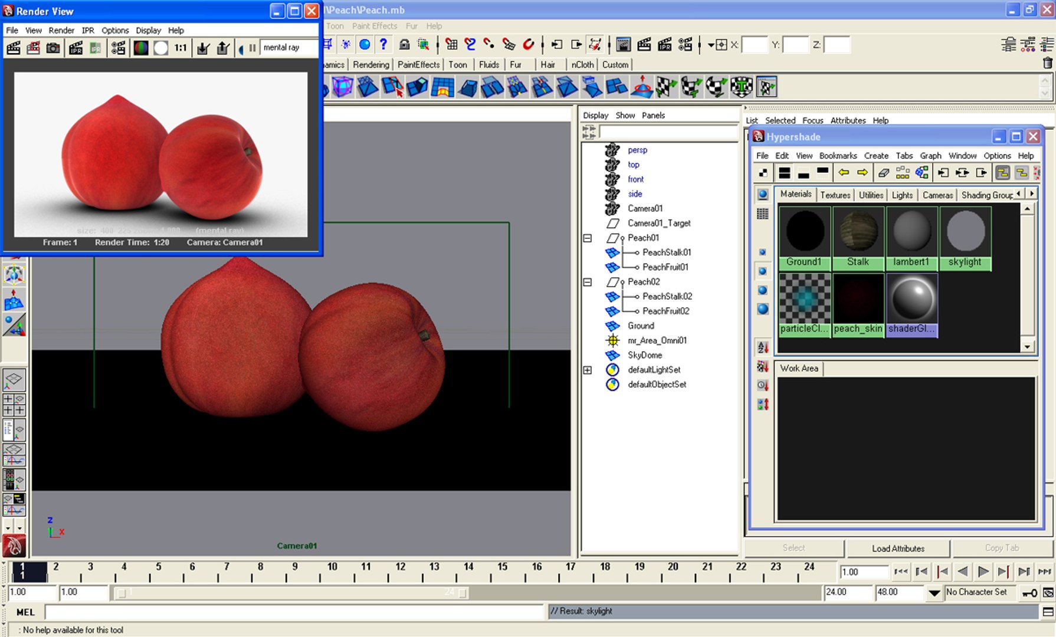Open the IPR menu in Render View
1056x637 pixels.
(x=88, y=30)
